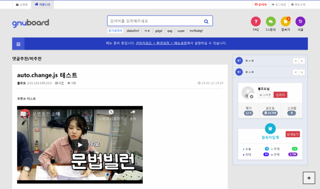Image resolution: width=320 pixels, height=189 pixels.
Task: Open the 접속자 users icon
Action: pos(285,21)
